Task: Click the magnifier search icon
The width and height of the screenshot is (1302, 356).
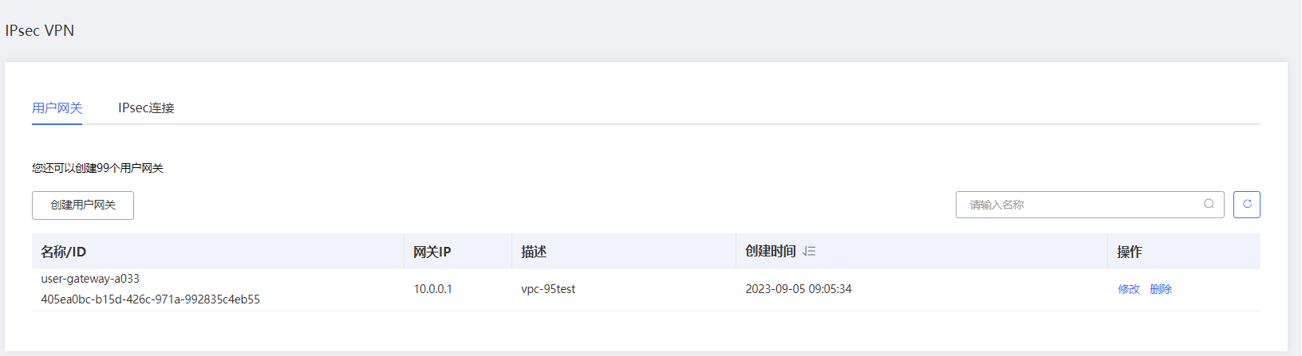Action: click(x=1209, y=205)
